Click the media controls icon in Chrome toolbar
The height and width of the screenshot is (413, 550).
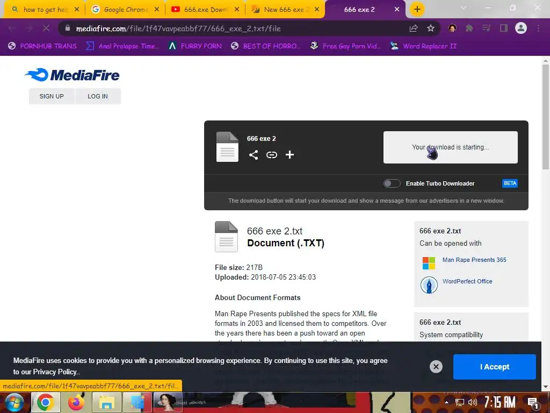tap(486, 28)
